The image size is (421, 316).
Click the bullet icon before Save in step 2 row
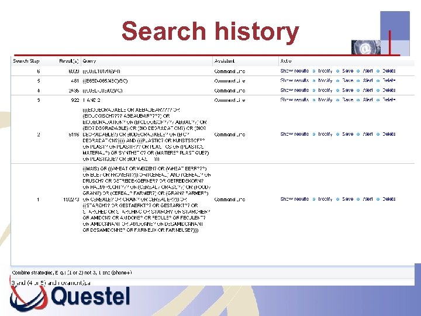[337, 135]
